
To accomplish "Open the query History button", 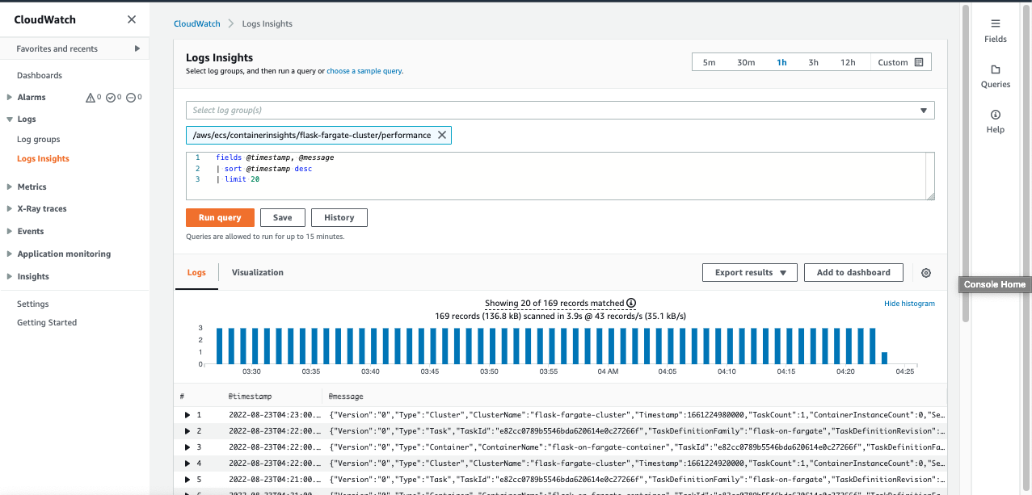I will click(x=339, y=217).
